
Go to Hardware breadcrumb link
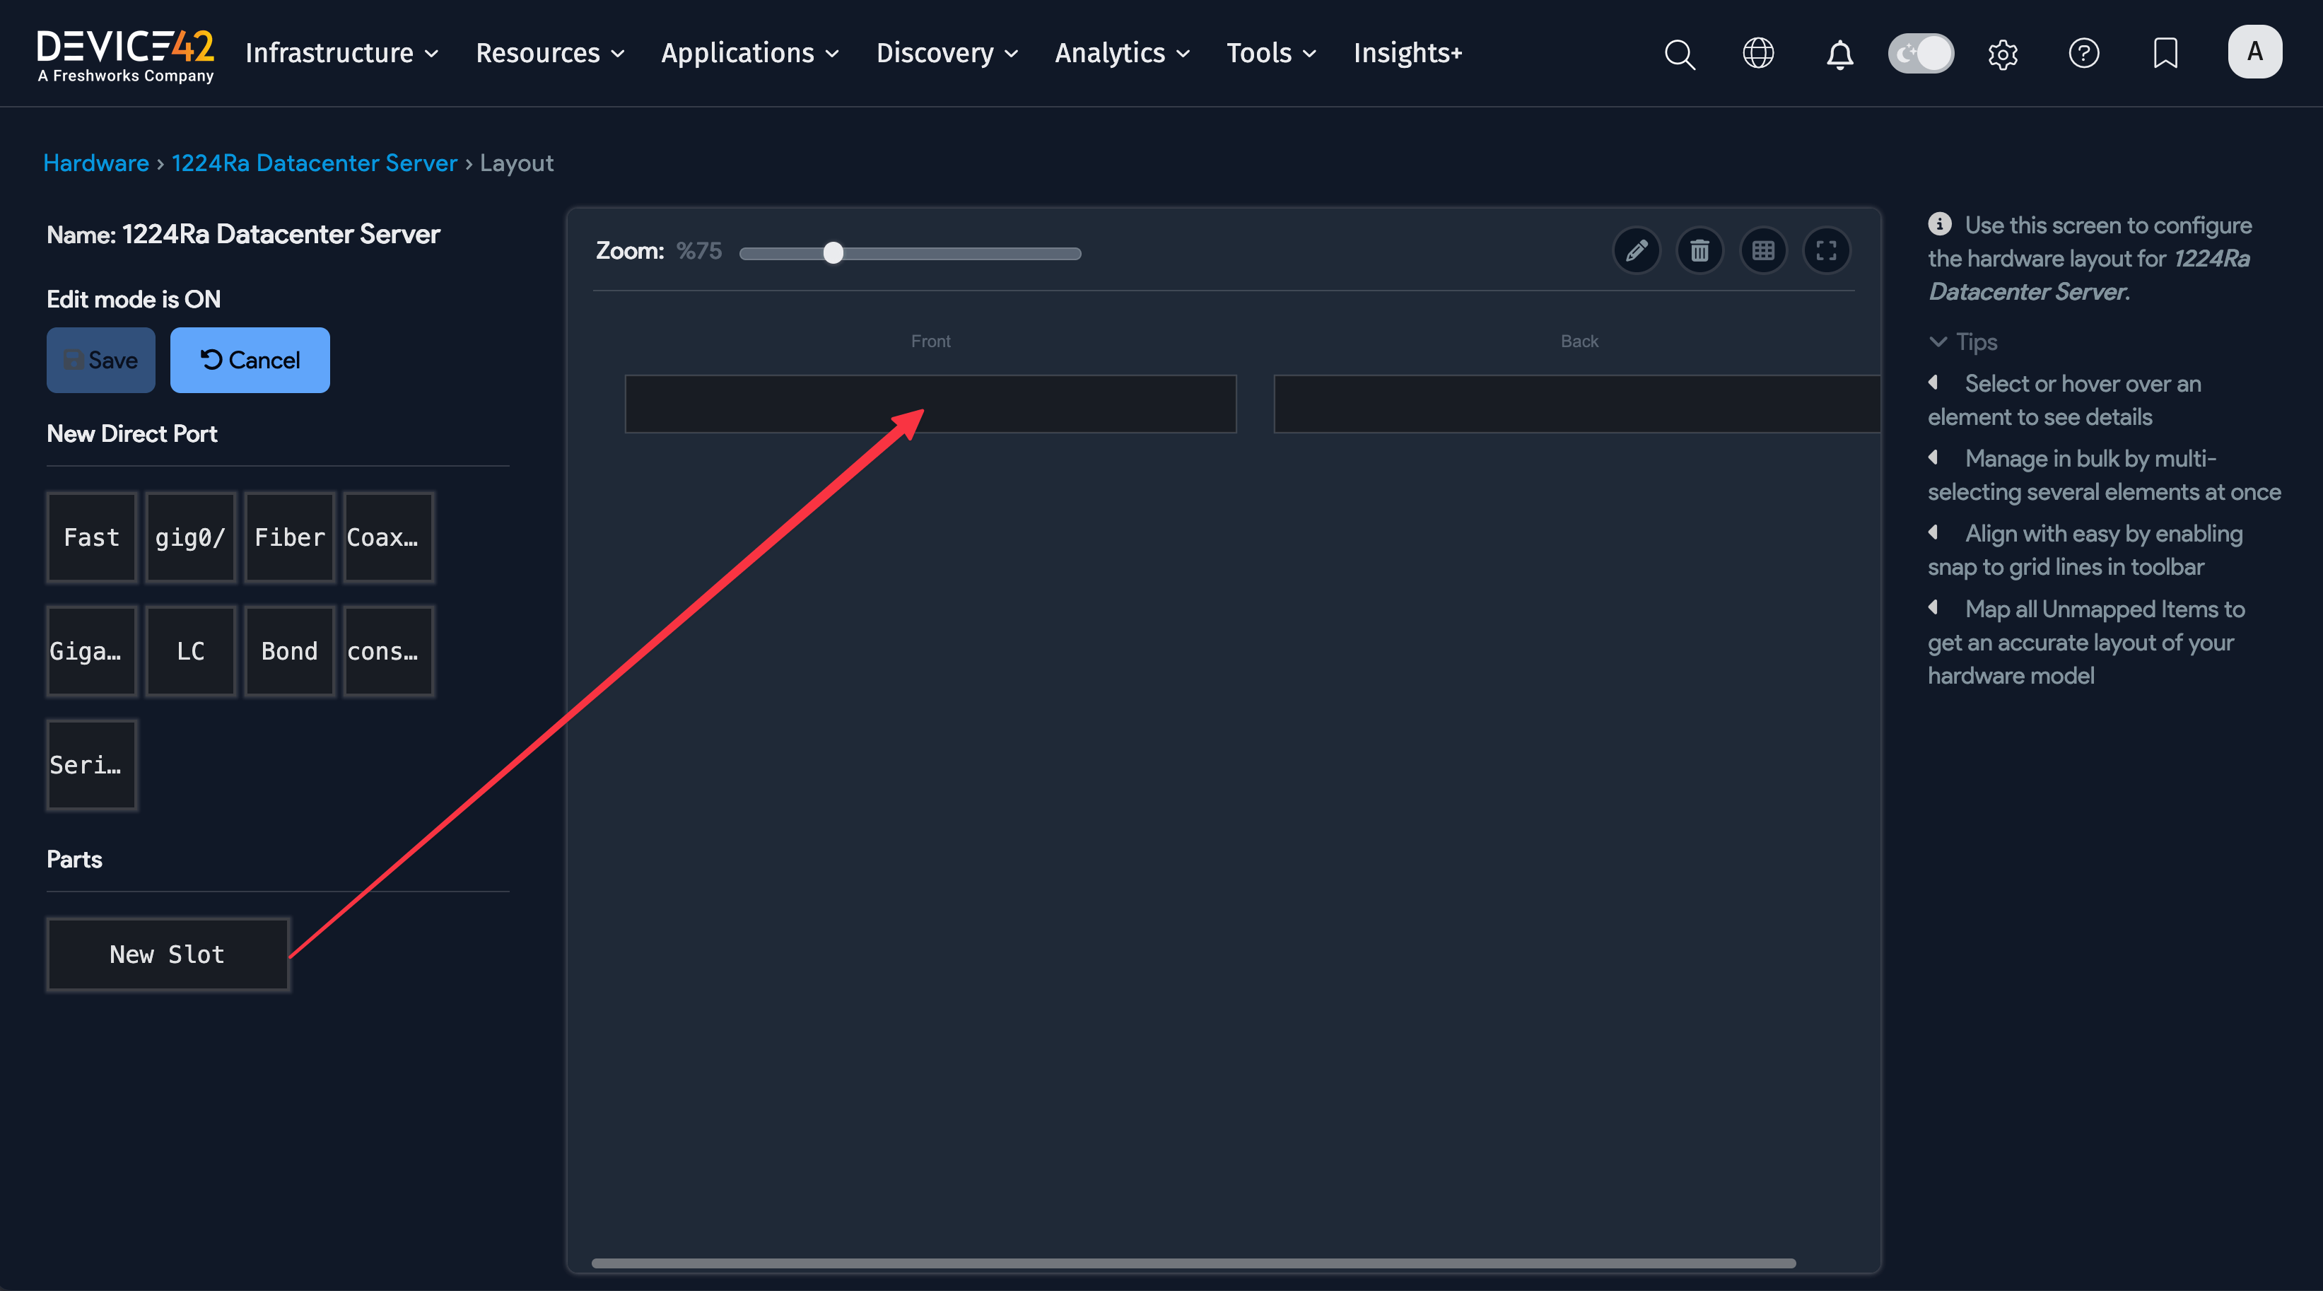pos(95,163)
